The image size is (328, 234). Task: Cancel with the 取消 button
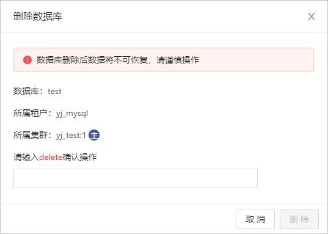click(255, 219)
